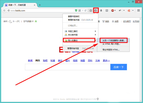Open the 未分类书签 folder entry
This screenshot has height=103, width=143.
[80, 35]
